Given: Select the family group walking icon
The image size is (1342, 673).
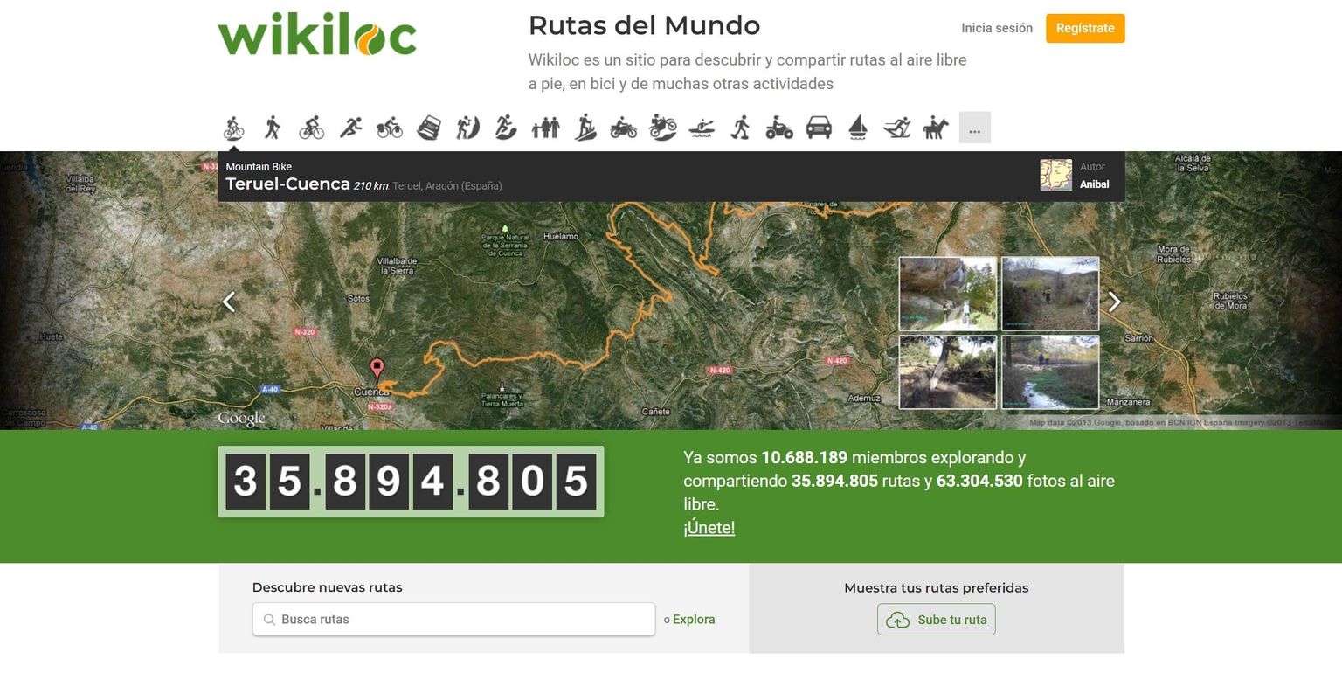Looking at the screenshot, I should [545, 128].
